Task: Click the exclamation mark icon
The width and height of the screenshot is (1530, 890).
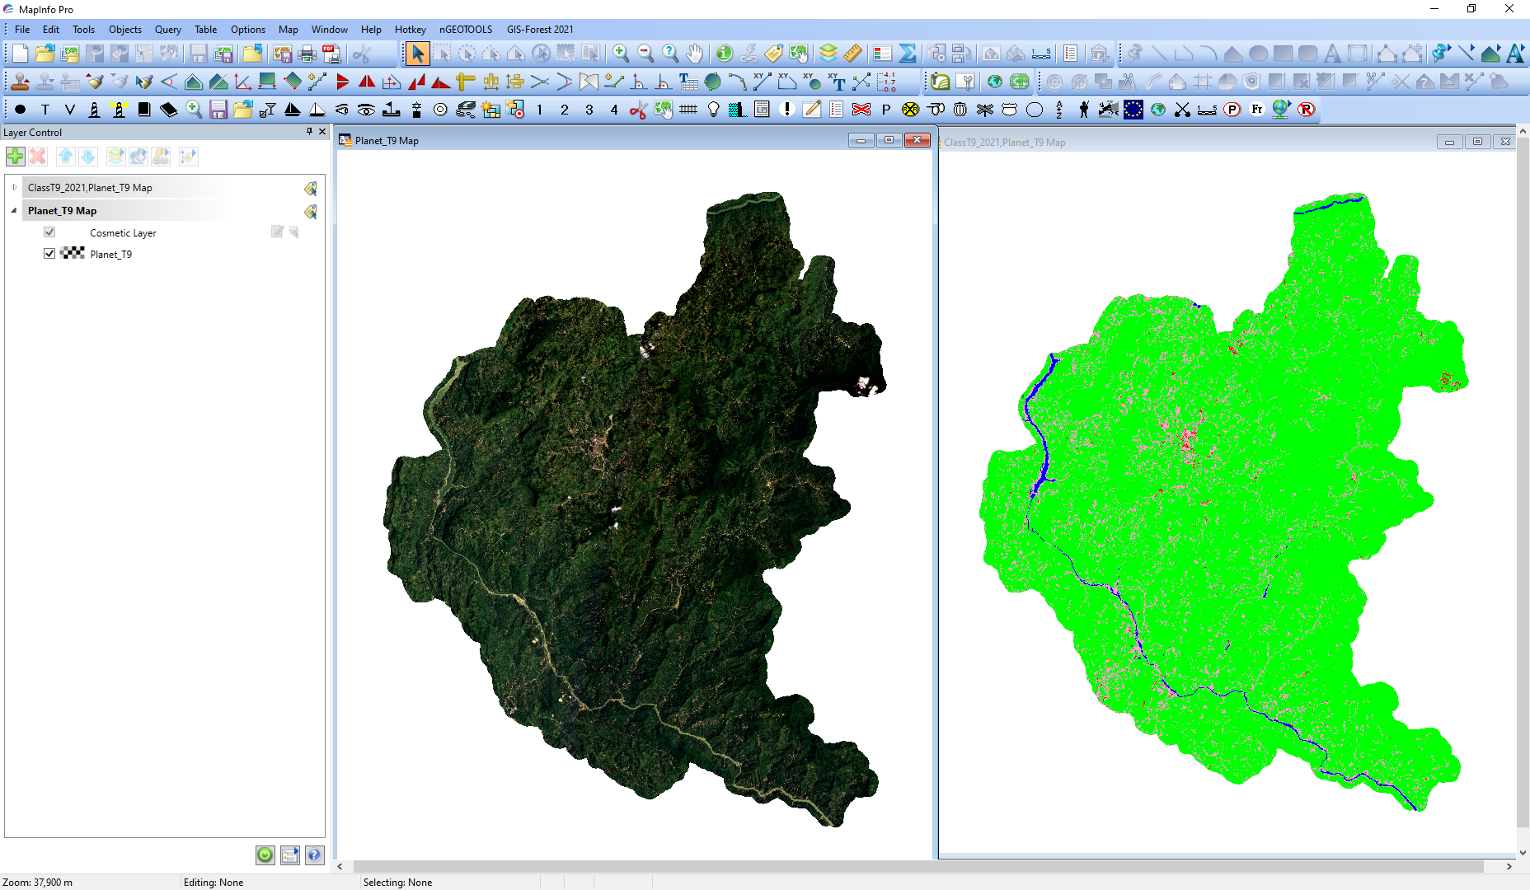Action: 787,110
